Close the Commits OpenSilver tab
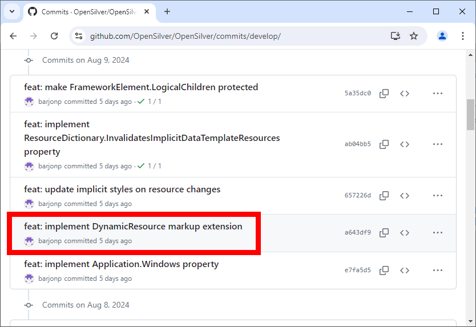 [147, 11]
